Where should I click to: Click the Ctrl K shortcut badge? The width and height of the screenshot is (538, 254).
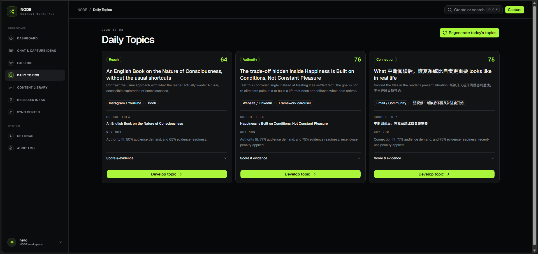[x=493, y=10]
